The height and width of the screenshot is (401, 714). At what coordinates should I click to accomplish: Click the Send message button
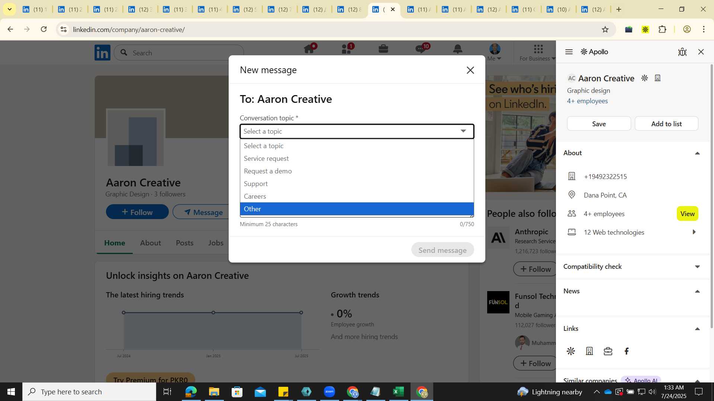pyautogui.click(x=442, y=250)
